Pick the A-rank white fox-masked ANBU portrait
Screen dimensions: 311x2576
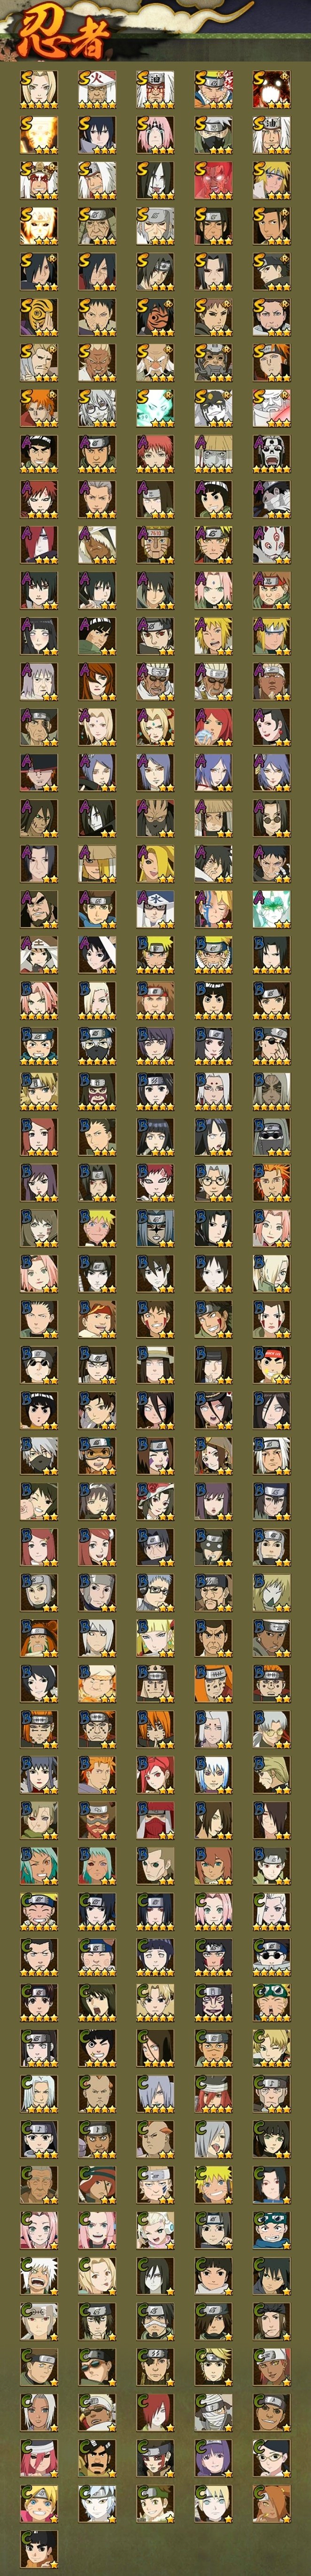coord(271,545)
